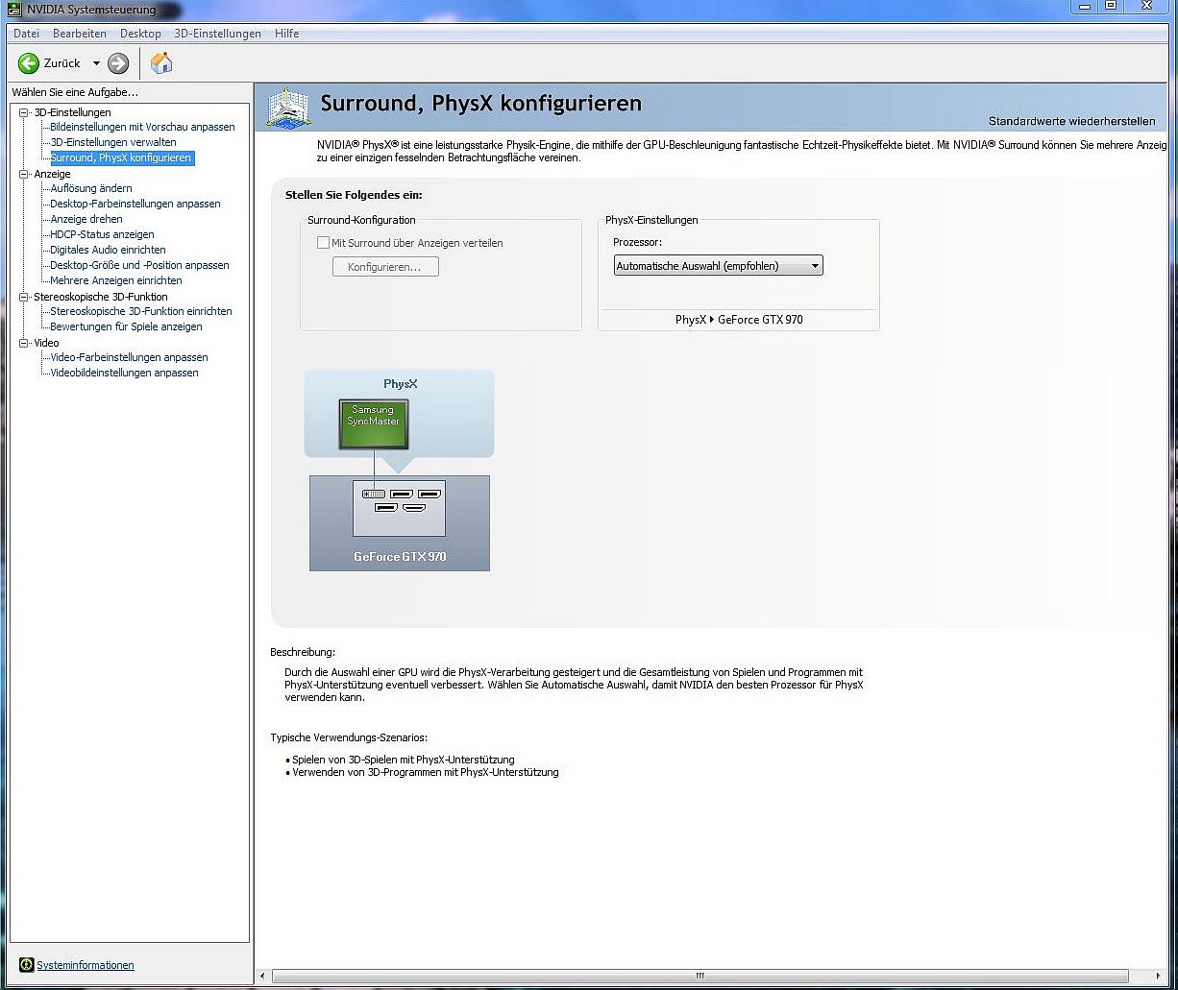Click the HDMI port icon on GPU diagram
1178x990 pixels.
(x=414, y=506)
